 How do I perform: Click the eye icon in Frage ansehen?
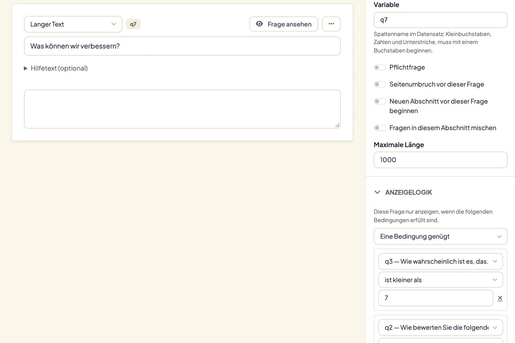(x=259, y=24)
